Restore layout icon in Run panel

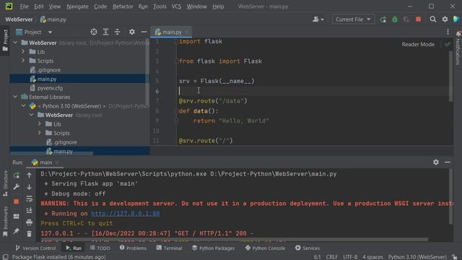coord(17,217)
